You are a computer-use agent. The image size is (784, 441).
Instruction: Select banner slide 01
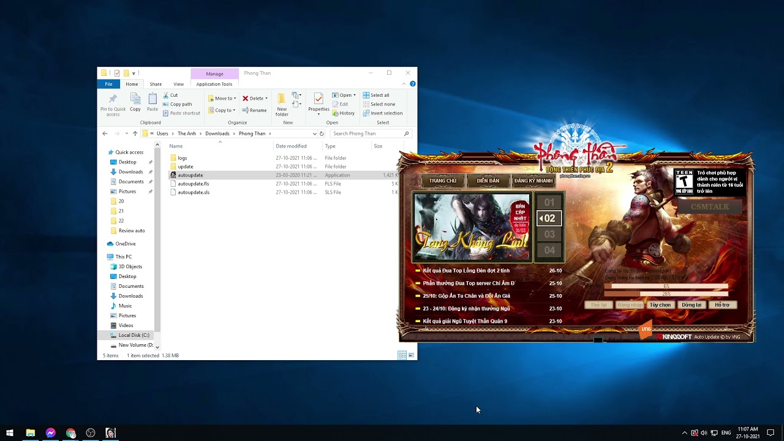(549, 202)
